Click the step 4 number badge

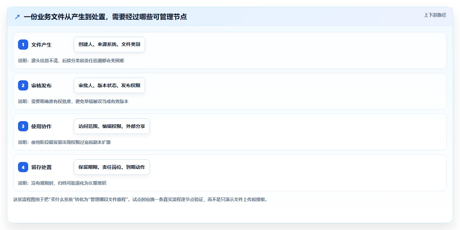(x=23, y=167)
